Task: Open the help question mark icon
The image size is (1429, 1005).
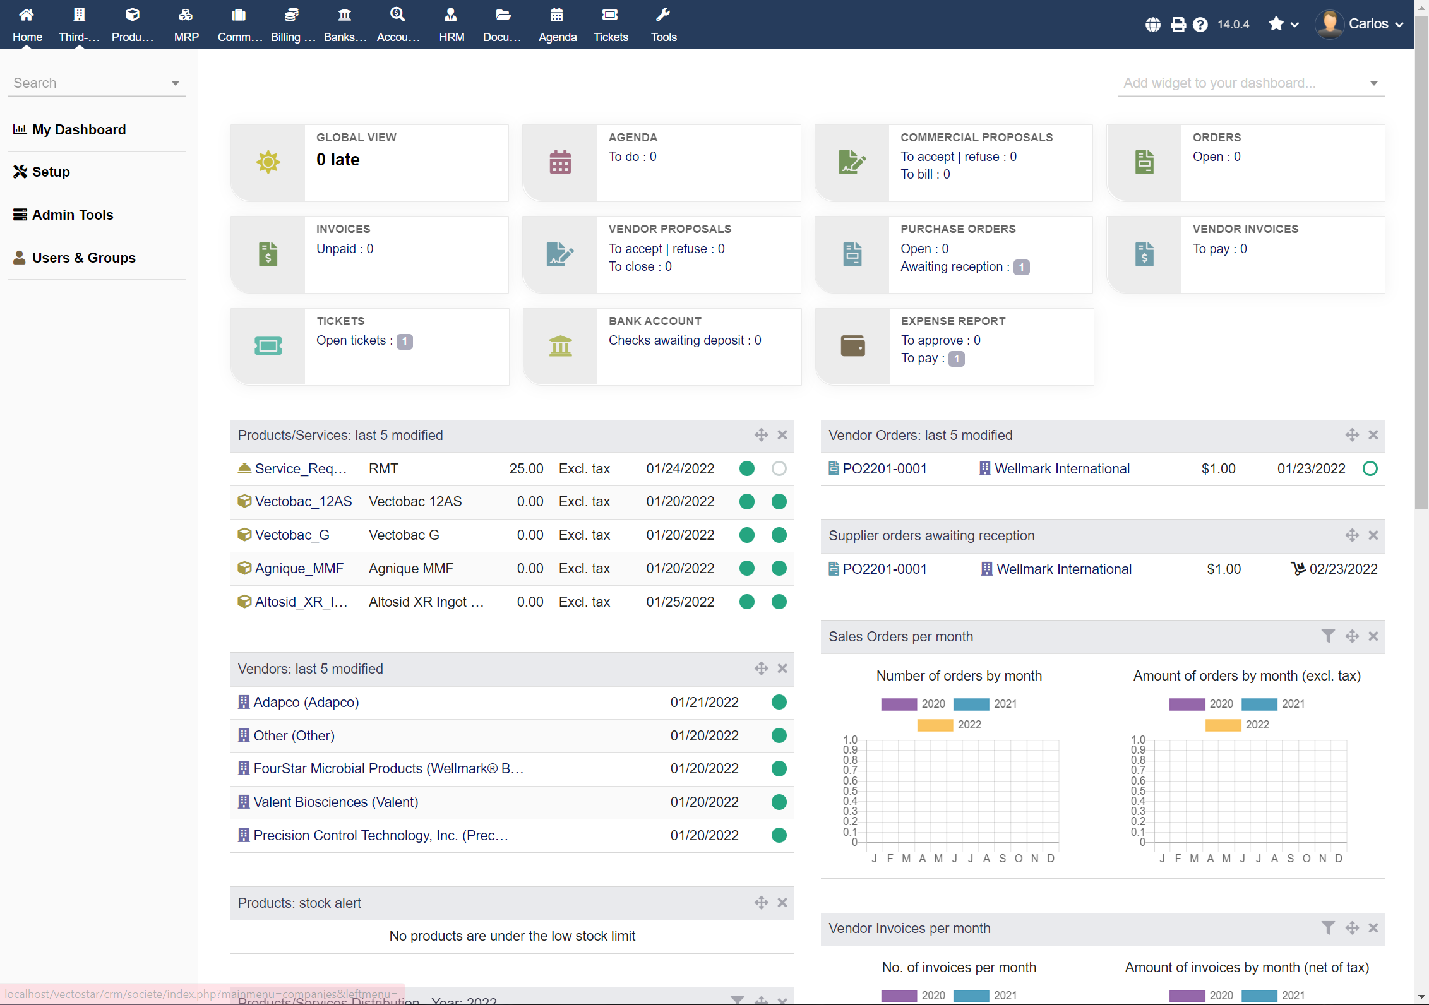Action: point(1200,25)
